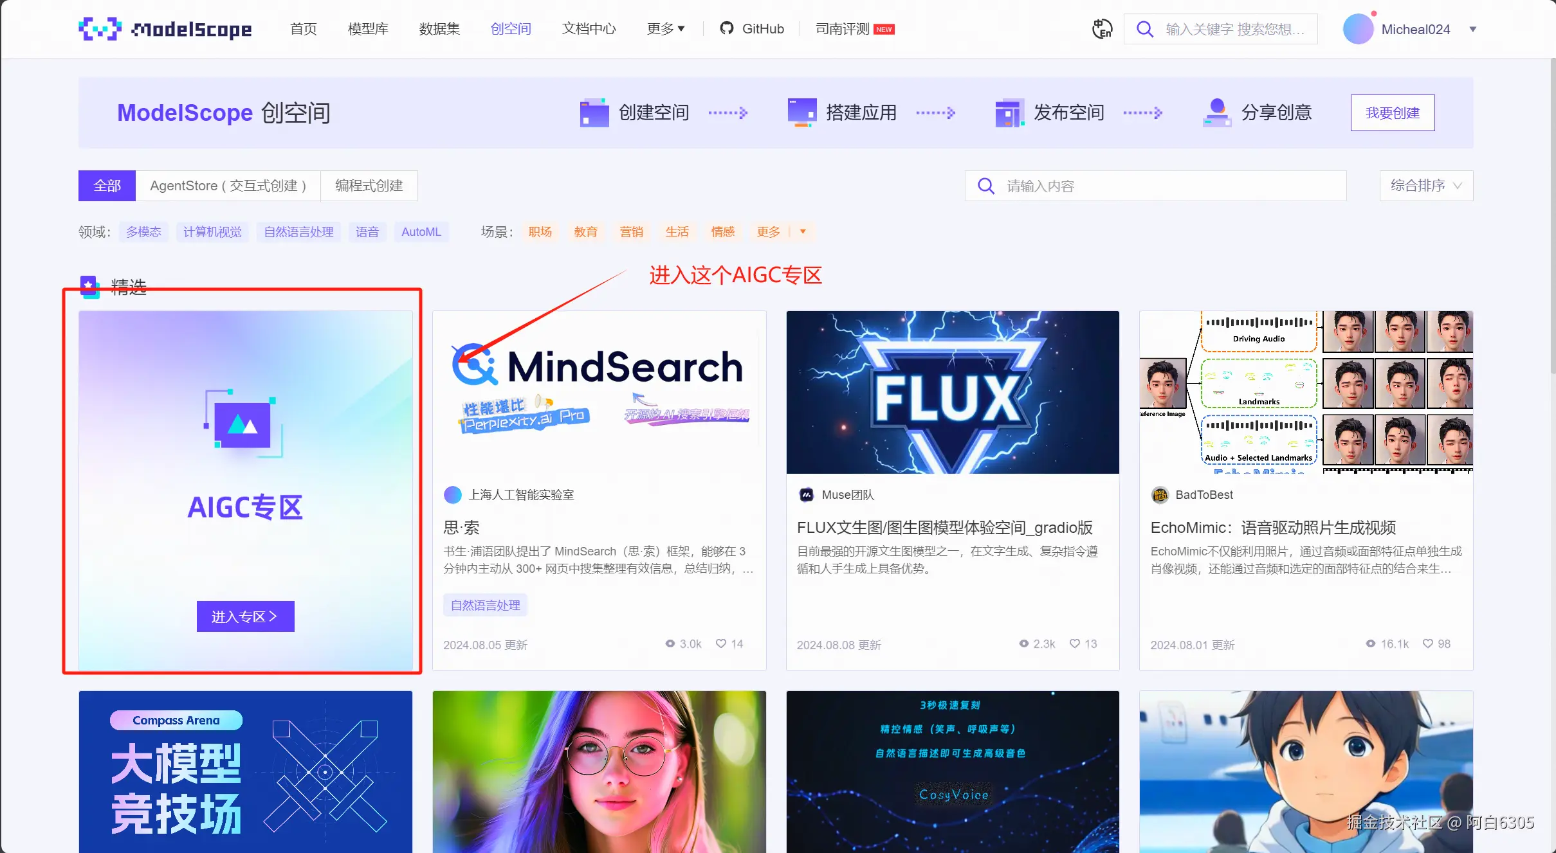Like the EchoMimic card heart icon

tap(1427, 644)
